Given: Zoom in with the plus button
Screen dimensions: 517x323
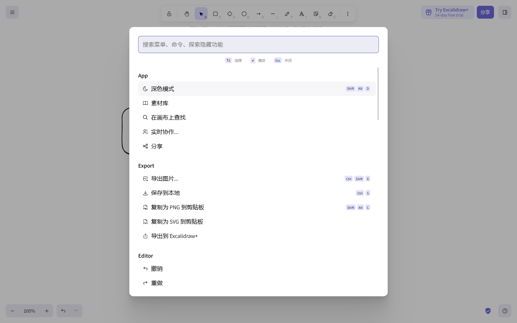Looking at the screenshot, I should [47, 311].
